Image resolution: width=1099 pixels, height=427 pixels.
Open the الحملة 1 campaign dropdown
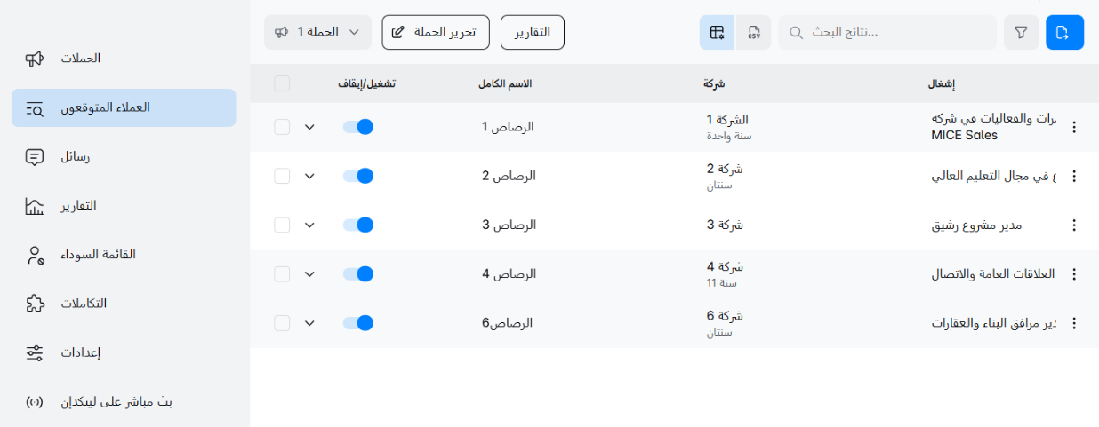(x=317, y=32)
